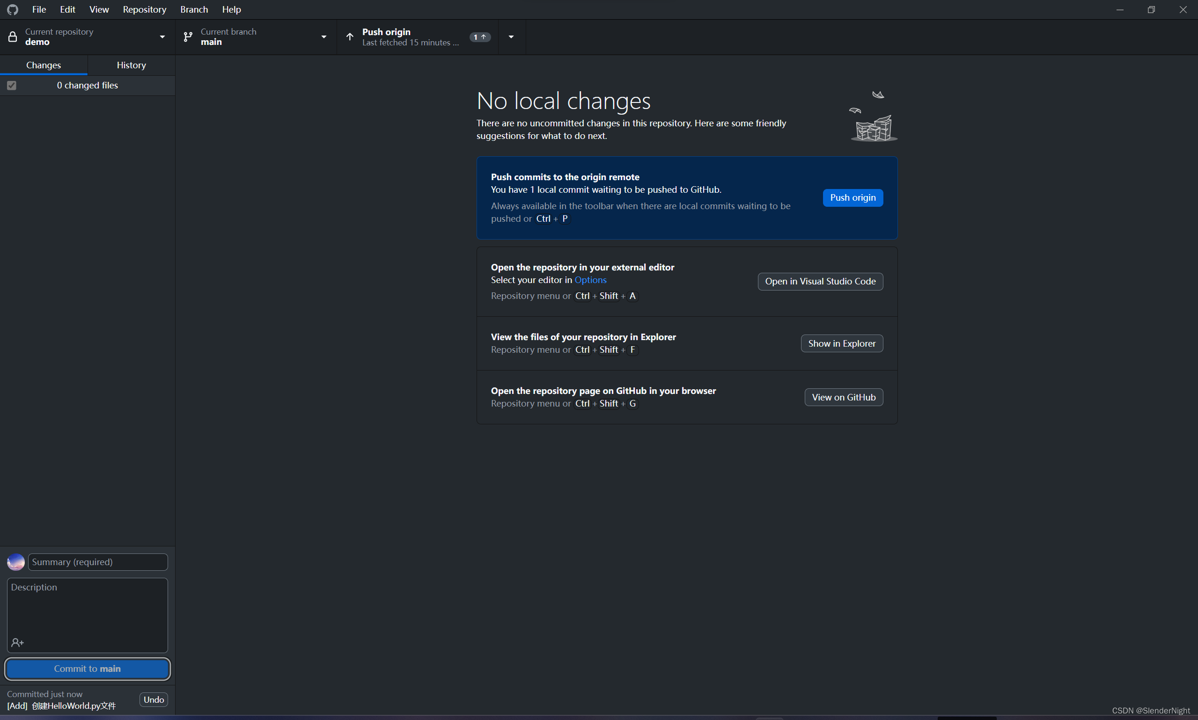Follow the Options link for editor
The width and height of the screenshot is (1198, 720).
coord(590,280)
